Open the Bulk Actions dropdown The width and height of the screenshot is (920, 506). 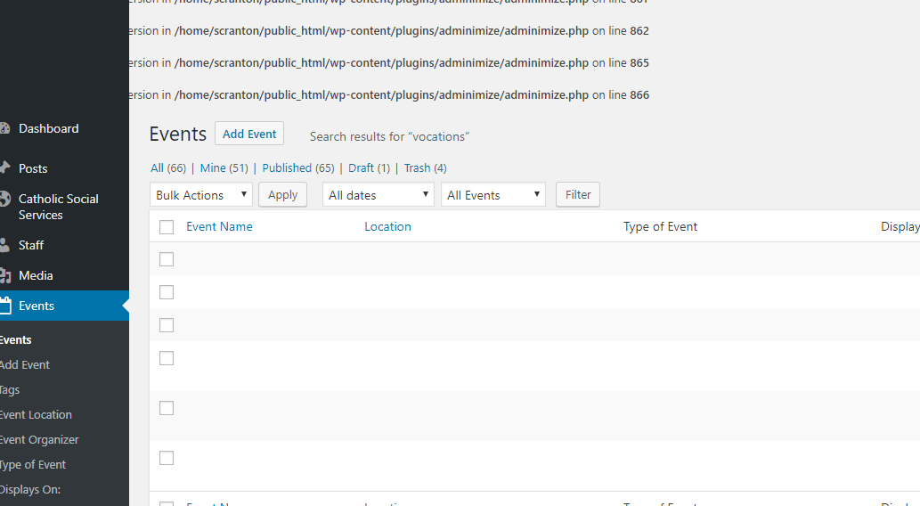click(200, 195)
